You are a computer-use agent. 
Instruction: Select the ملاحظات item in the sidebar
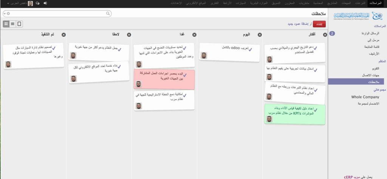(356, 82)
